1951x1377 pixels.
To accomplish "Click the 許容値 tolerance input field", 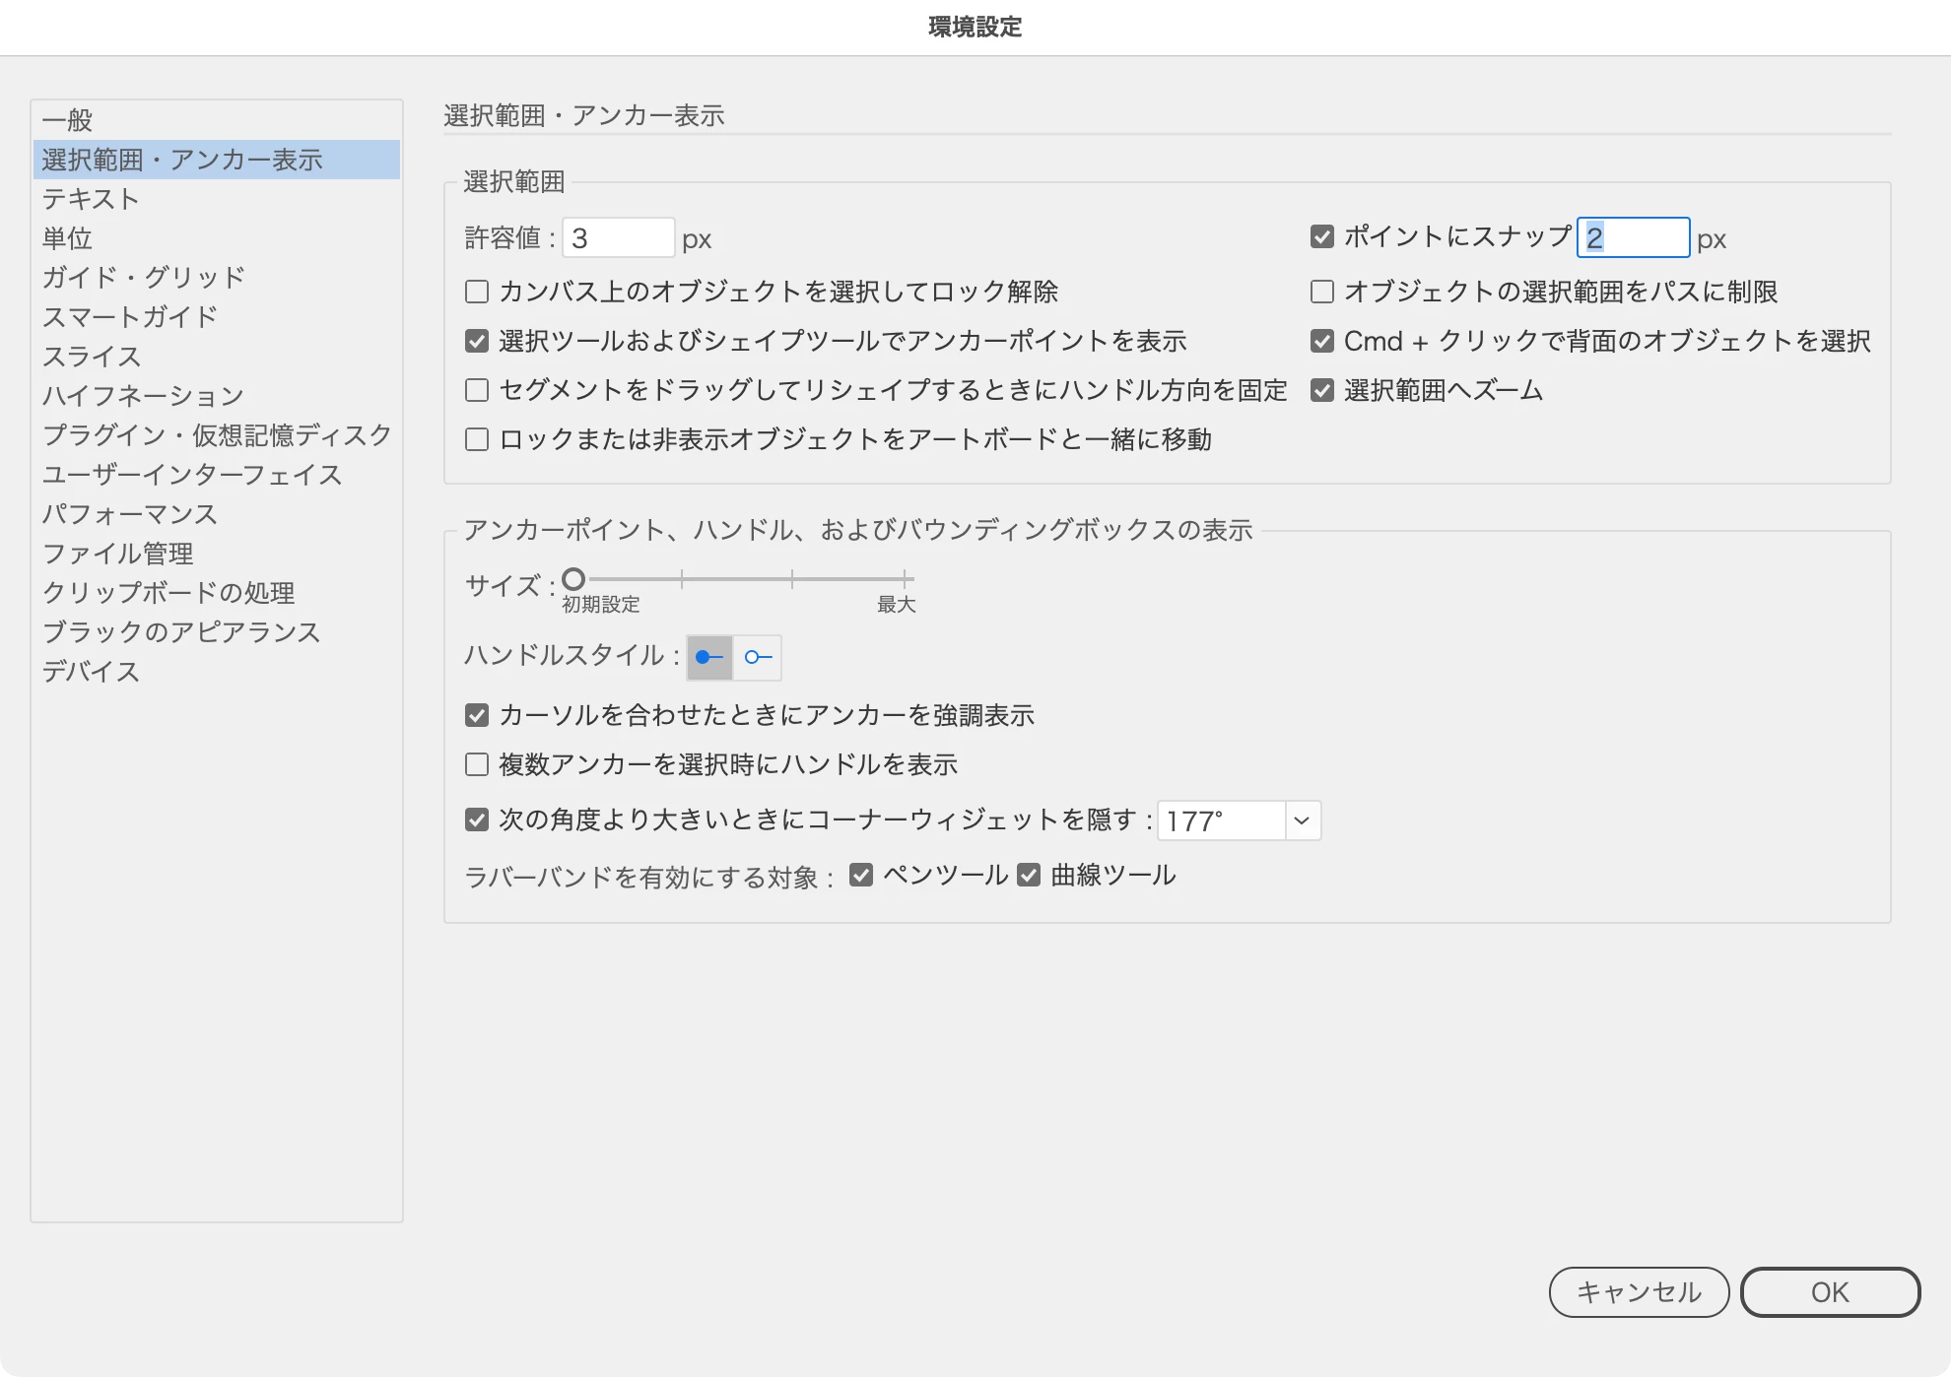I will point(618,238).
